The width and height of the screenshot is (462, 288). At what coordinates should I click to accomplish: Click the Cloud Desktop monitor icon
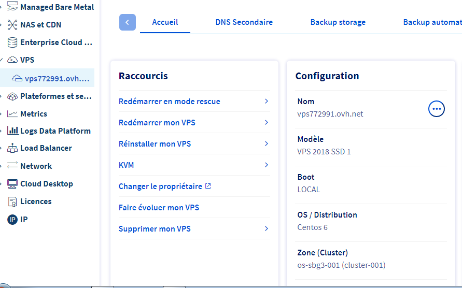12,184
